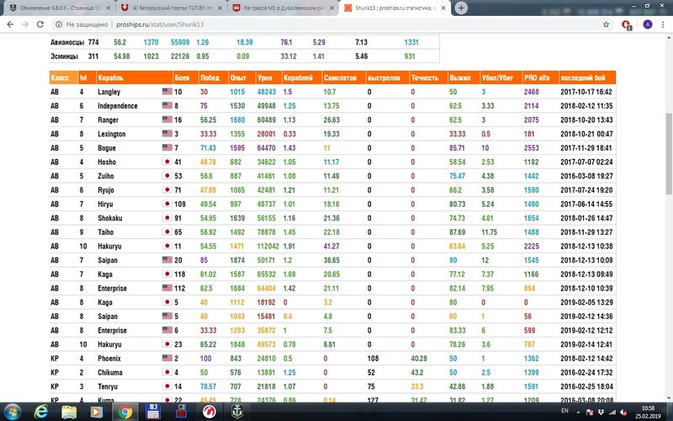Open Internet Explorer from the taskbar
This screenshot has width=673, height=421.
(42, 410)
